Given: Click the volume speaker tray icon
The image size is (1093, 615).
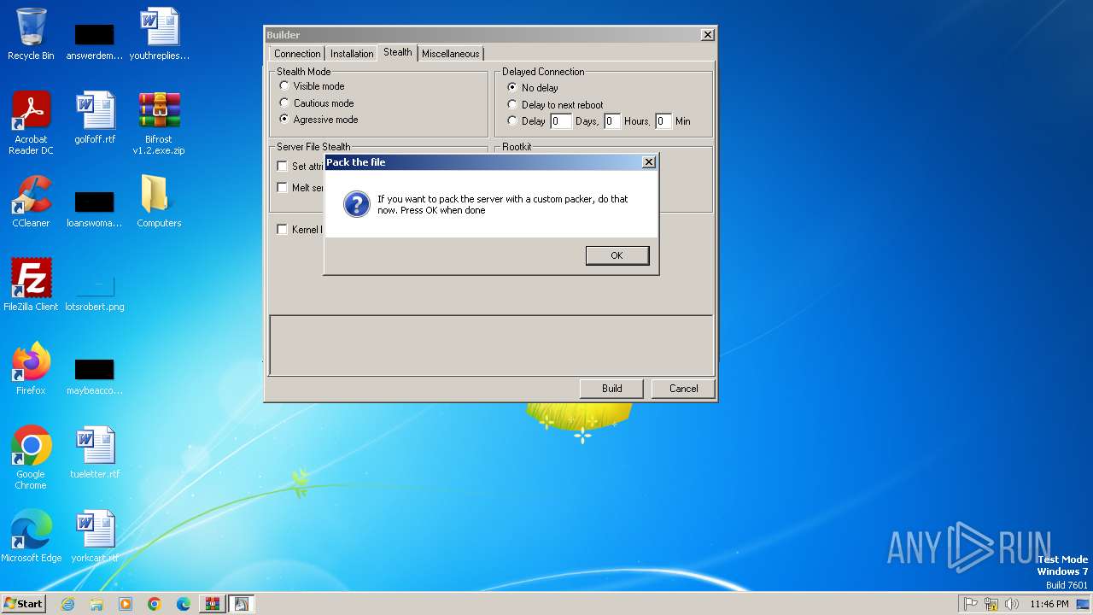Looking at the screenshot, I should (1012, 604).
